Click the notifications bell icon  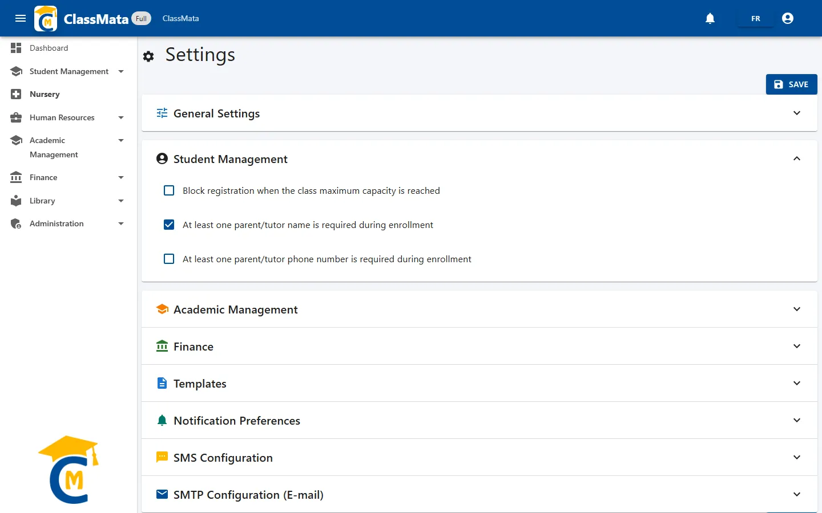[710, 18]
